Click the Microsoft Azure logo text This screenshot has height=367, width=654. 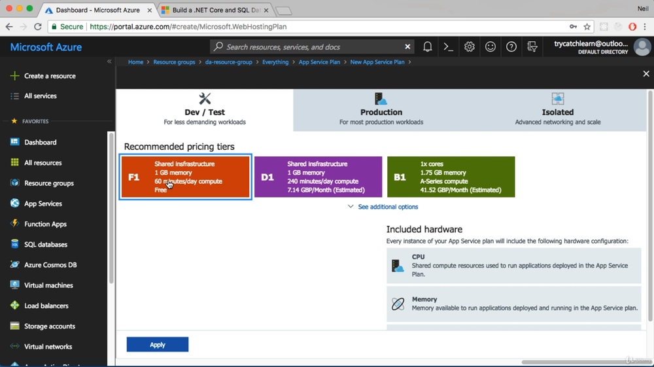coord(46,46)
